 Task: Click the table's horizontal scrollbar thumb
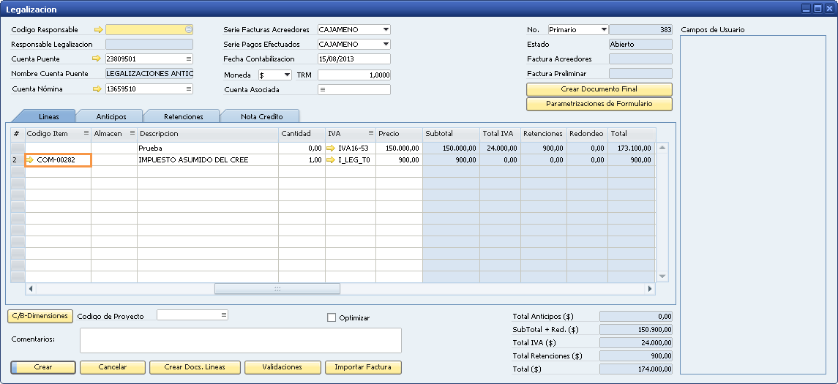click(277, 289)
